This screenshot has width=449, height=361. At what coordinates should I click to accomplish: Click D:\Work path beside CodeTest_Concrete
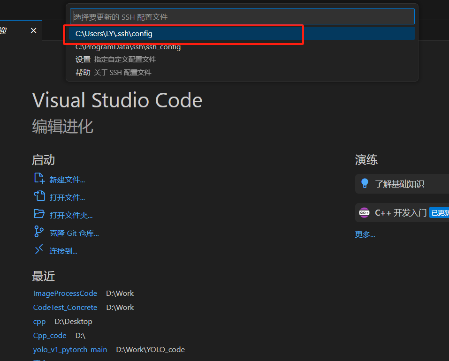pyautogui.click(x=120, y=307)
